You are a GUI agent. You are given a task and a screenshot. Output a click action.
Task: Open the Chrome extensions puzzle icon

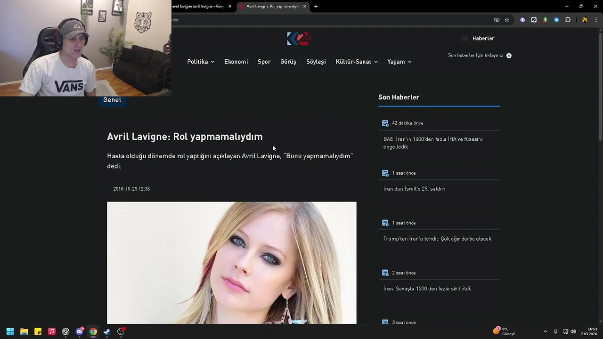pyautogui.click(x=568, y=20)
